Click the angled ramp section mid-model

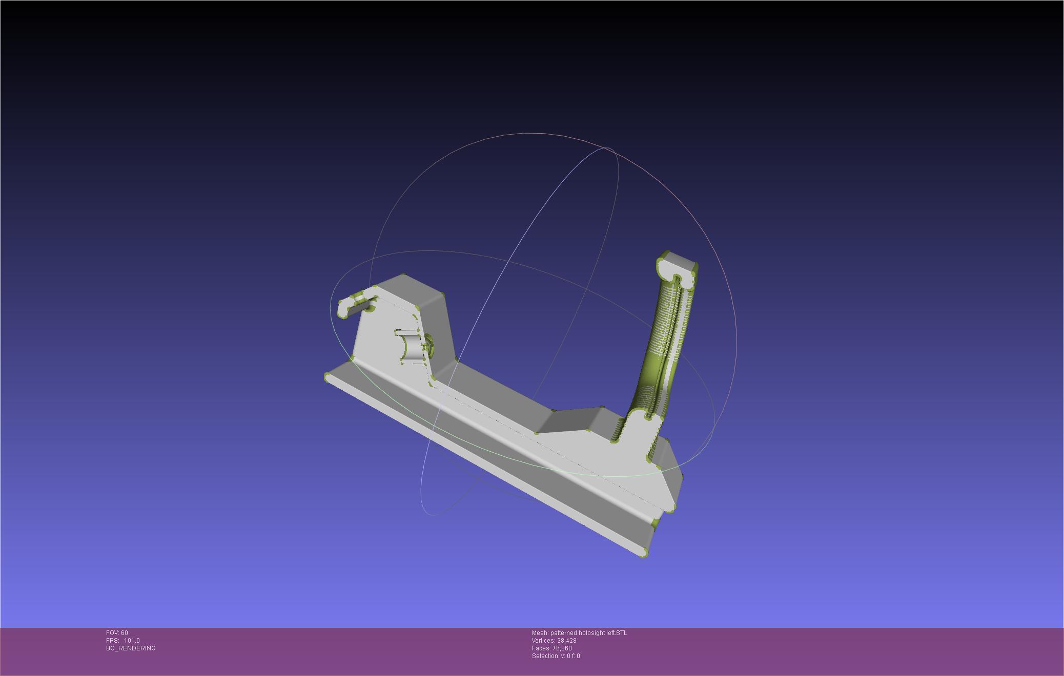click(569, 420)
